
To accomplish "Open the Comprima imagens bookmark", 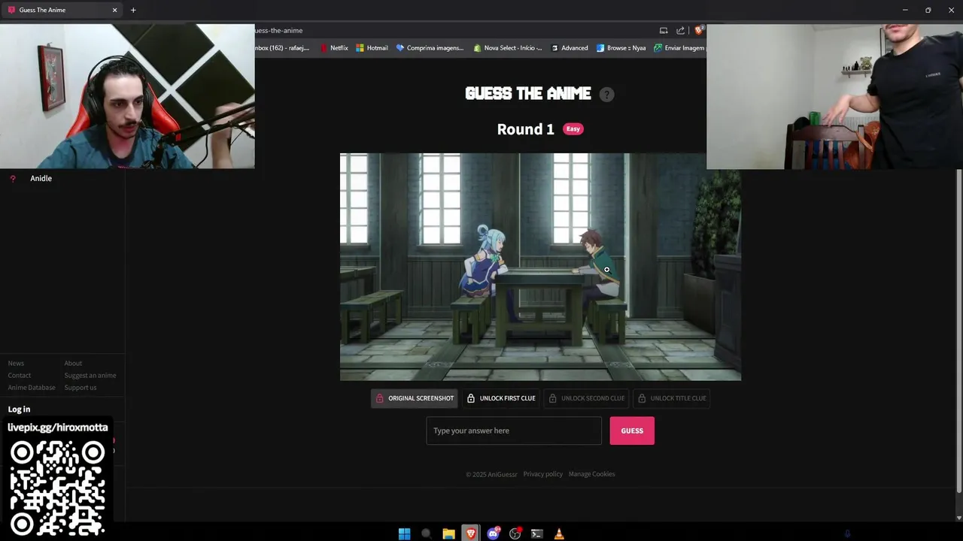I will click(x=430, y=48).
